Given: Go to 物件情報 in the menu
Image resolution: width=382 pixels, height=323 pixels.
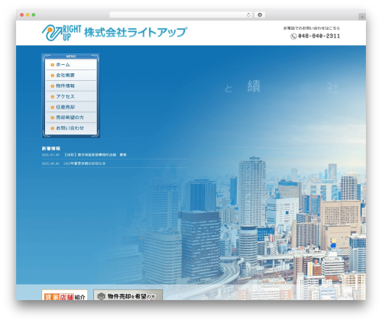Looking at the screenshot, I should [71, 86].
